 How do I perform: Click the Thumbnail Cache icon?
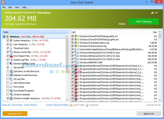[x=11, y=48]
